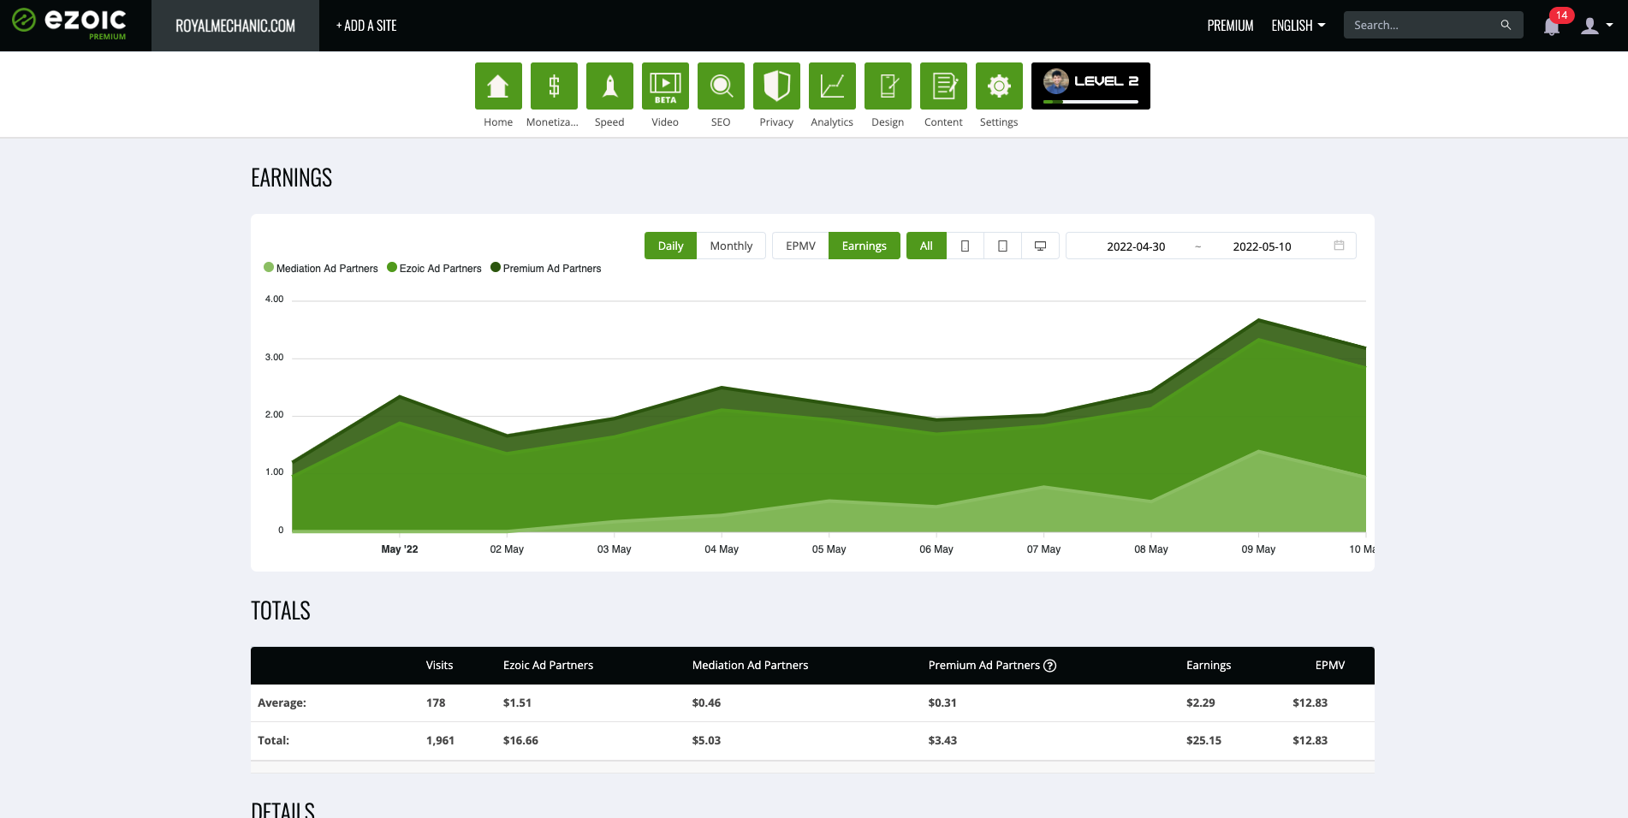This screenshot has height=818, width=1628.
Task: Switch chart to Monthly view
Action: pos(731,246)
